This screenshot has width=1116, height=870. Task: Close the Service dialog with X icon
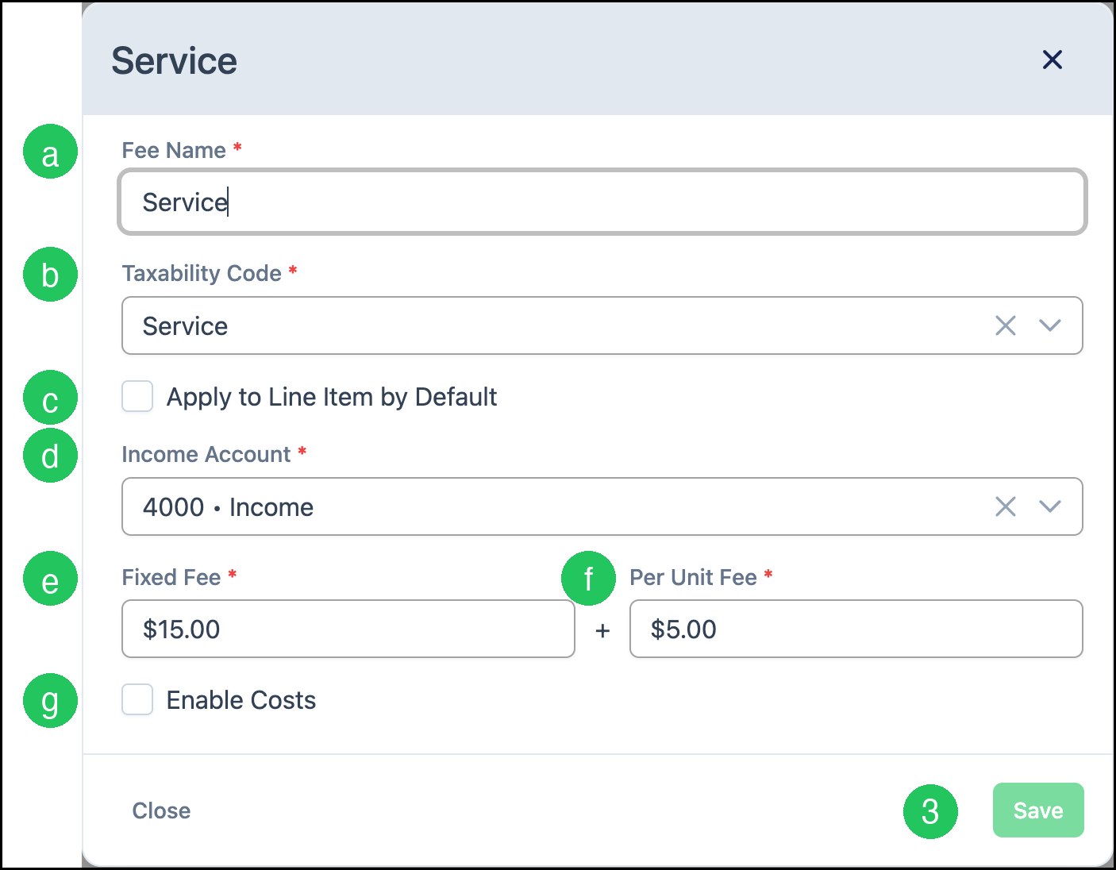click(1052, 60)
